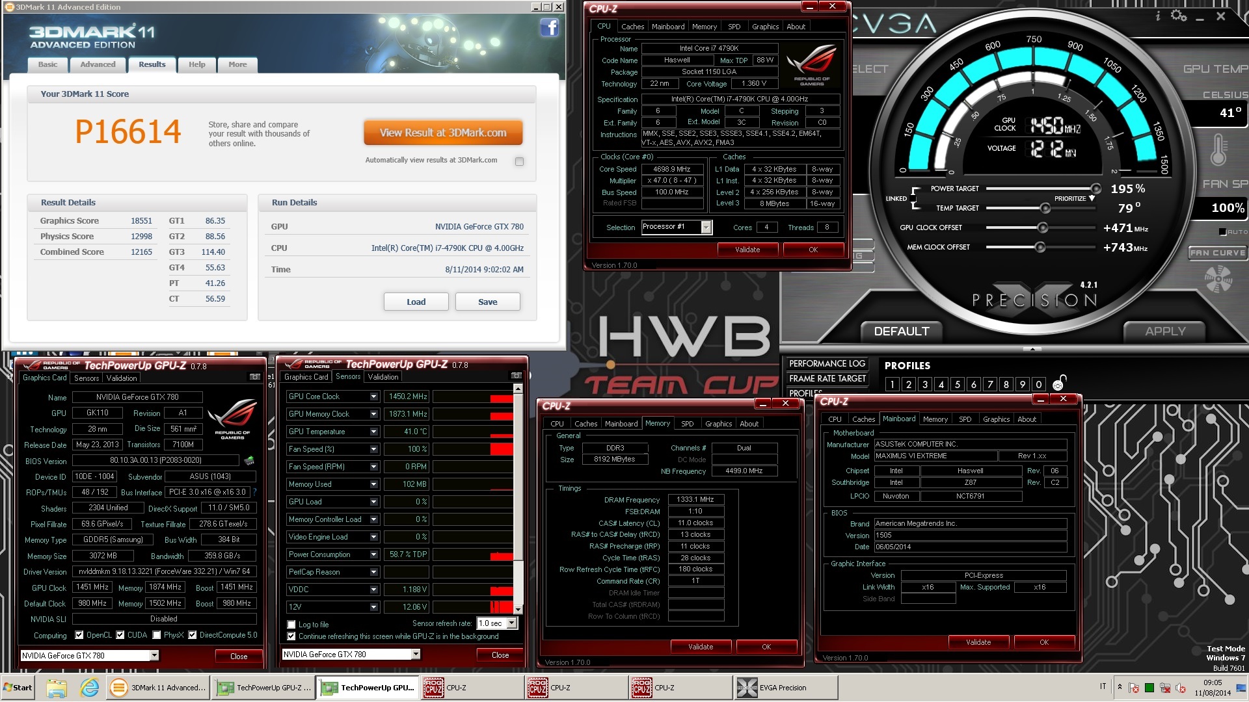Switch to Basic tab in 3DMark
The height and width of the screenshot is (702, 1249).
click(47, 64)
